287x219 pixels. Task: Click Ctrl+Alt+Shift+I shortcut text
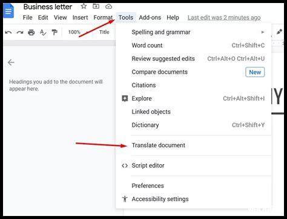pos(243,98)
